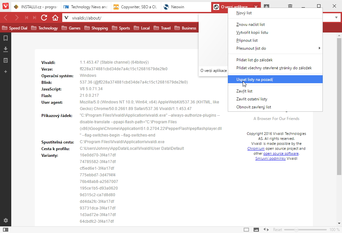Expand the address bar dropdown arrow
This screenshot has width=342, height=233.
(336, 18)
